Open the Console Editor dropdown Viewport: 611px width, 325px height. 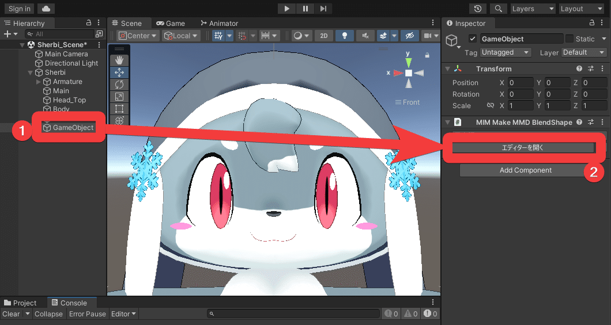point(123,313)
